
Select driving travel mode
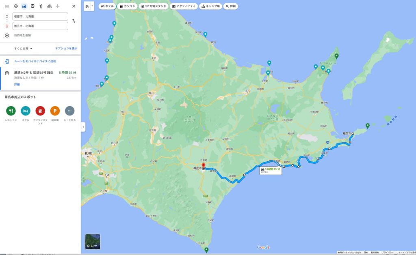24,6
